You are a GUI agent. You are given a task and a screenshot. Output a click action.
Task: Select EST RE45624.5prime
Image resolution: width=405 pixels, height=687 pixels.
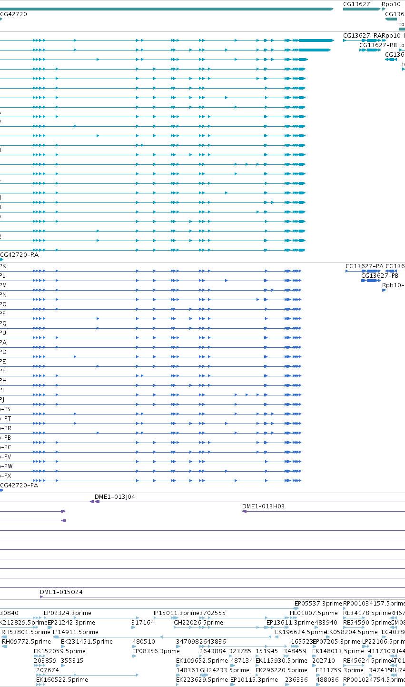(366, 661)
